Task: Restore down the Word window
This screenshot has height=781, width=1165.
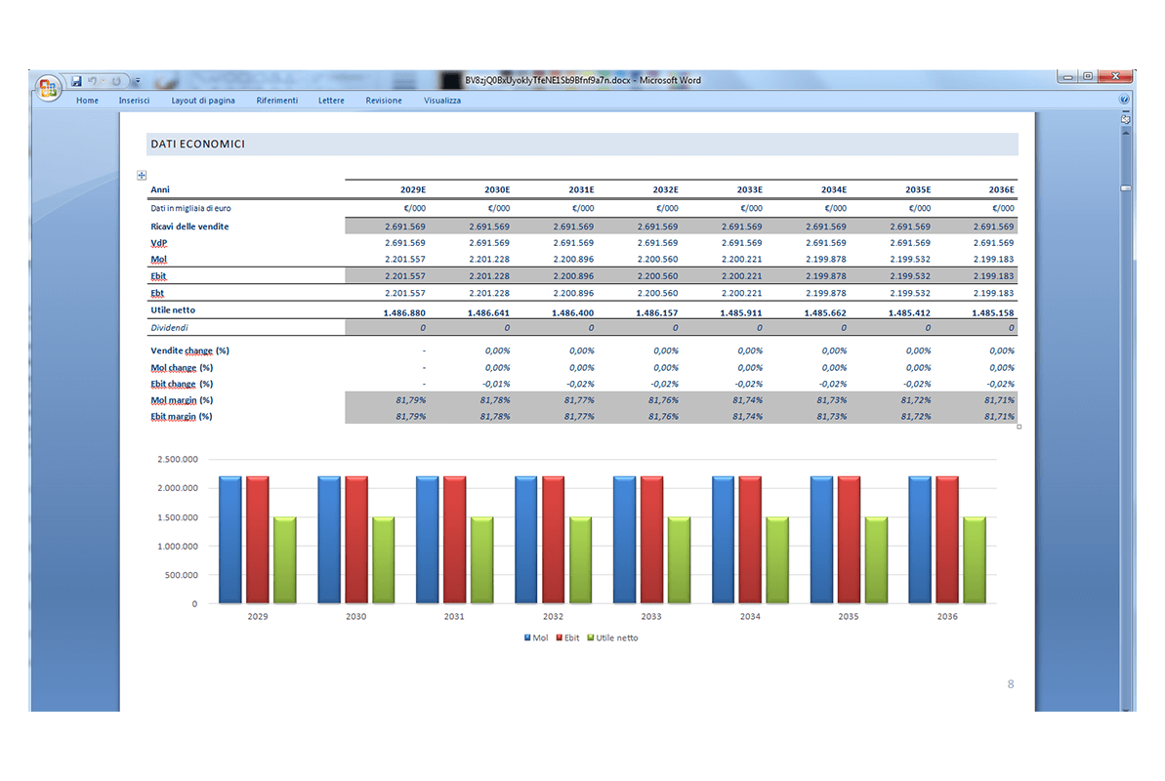Action: [1088, 76]
